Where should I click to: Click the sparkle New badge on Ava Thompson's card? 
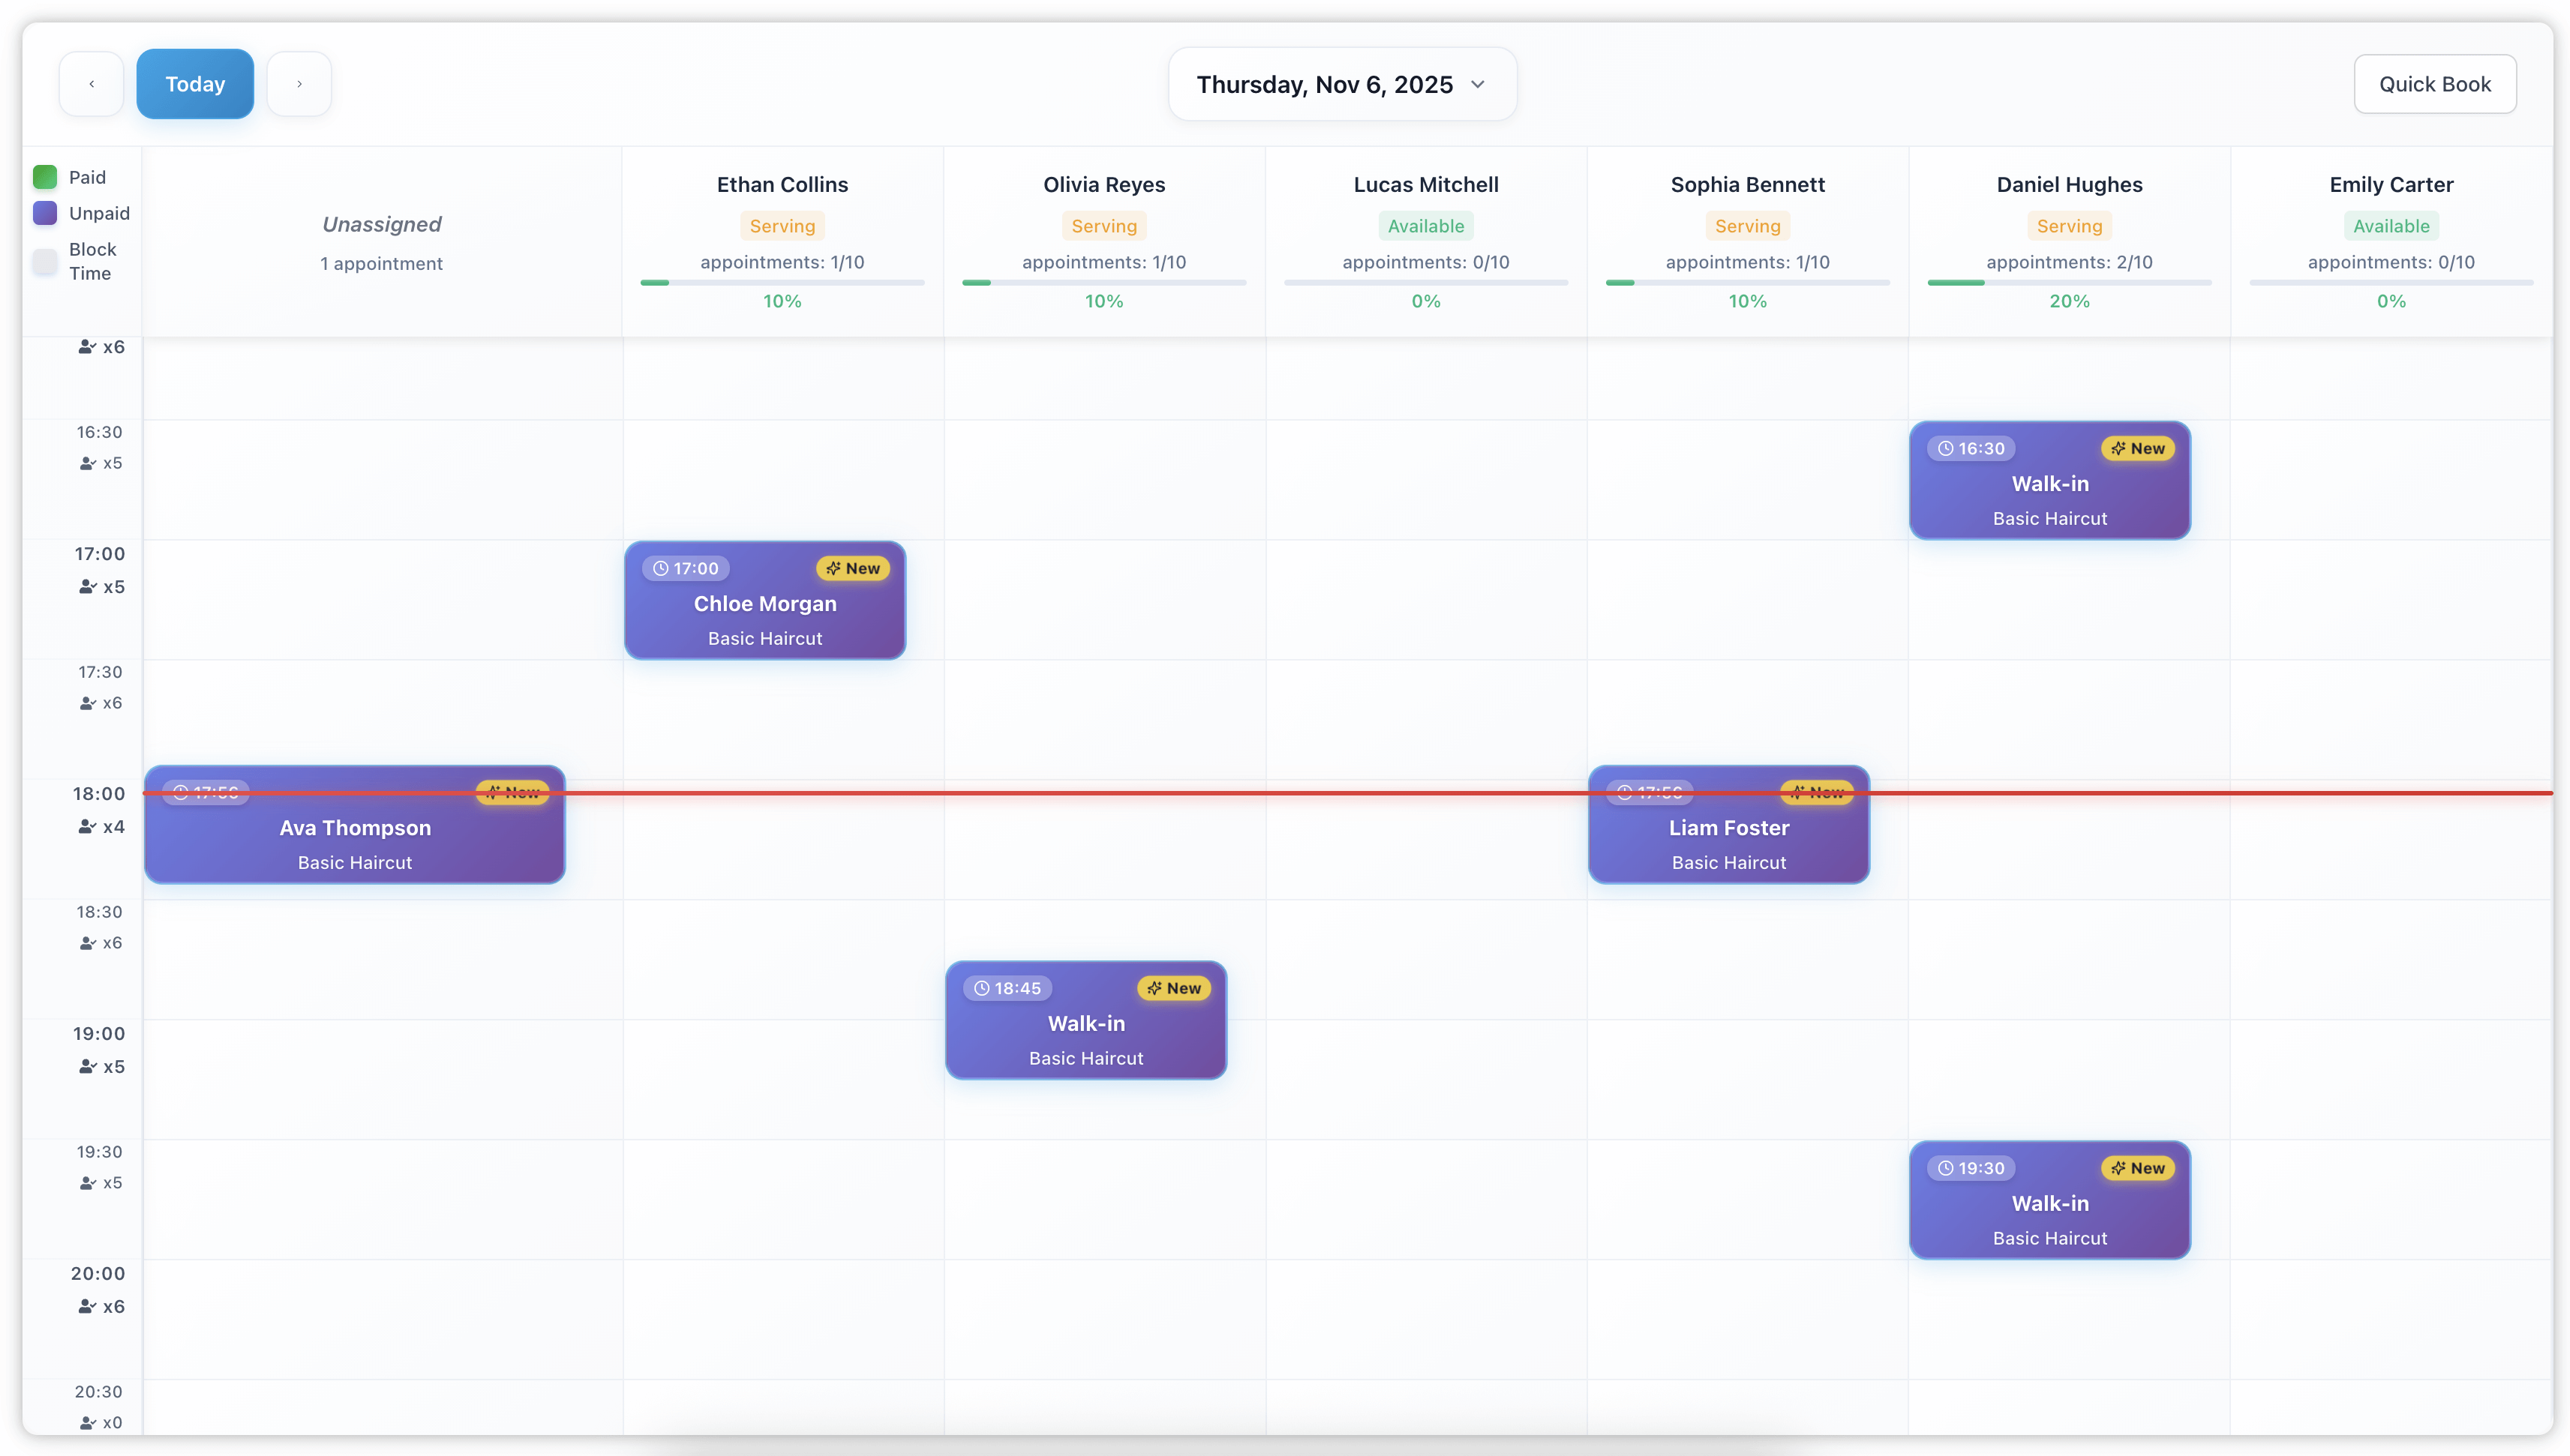pos(513,791)
